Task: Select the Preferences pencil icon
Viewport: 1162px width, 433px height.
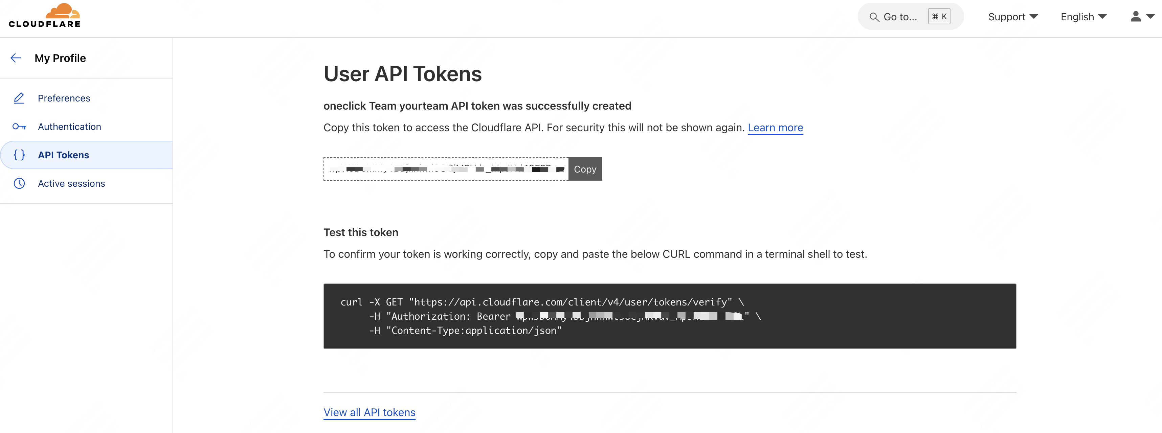Action: [x=19, y=98]
